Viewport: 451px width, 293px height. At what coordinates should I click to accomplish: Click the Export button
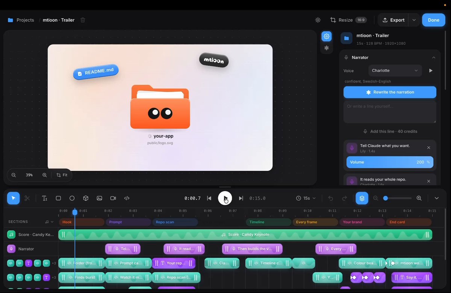[393, 20]
